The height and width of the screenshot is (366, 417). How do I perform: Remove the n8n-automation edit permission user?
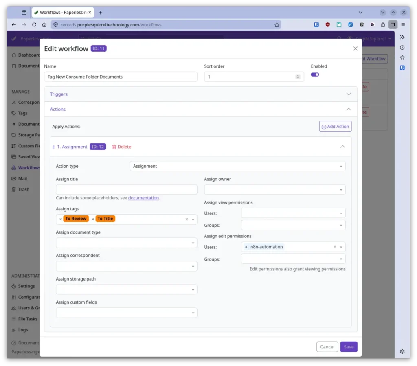[x=246, y=247]
